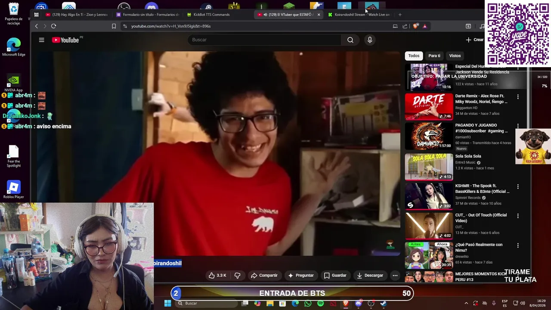Select the Vistos filter chip
This screenshot has height=310, width=551.
(455, 56)
